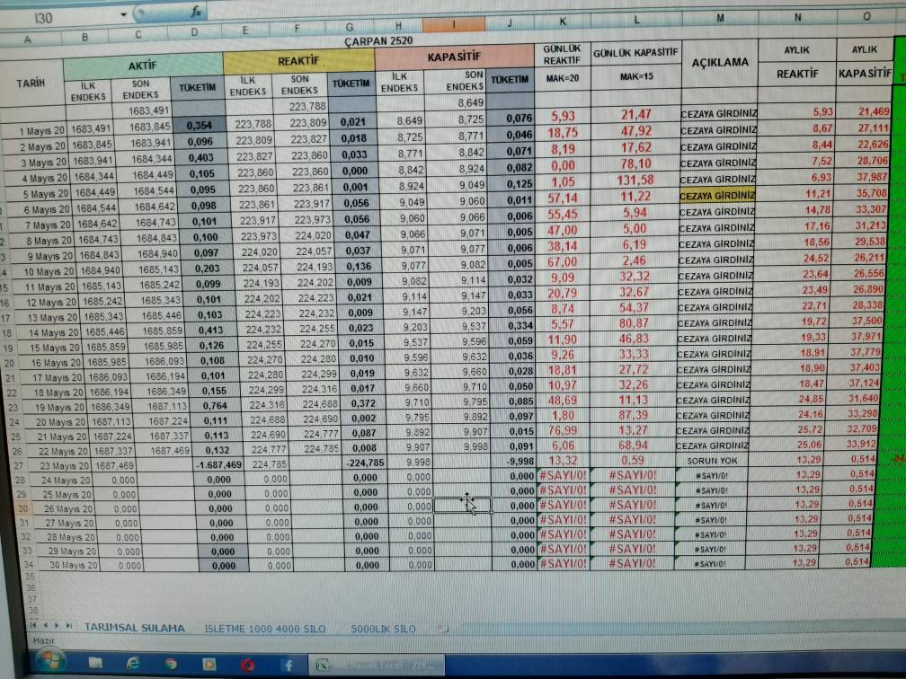Select the KAPASİTİF pink header cell
The width and height of the screenshot is (906, 679).
(x=454, y=57)
